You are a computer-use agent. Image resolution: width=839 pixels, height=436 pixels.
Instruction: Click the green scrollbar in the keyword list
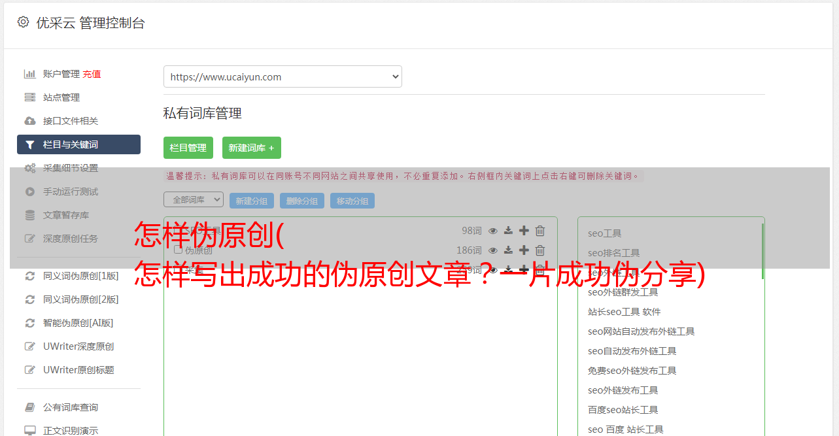[762, 252]
